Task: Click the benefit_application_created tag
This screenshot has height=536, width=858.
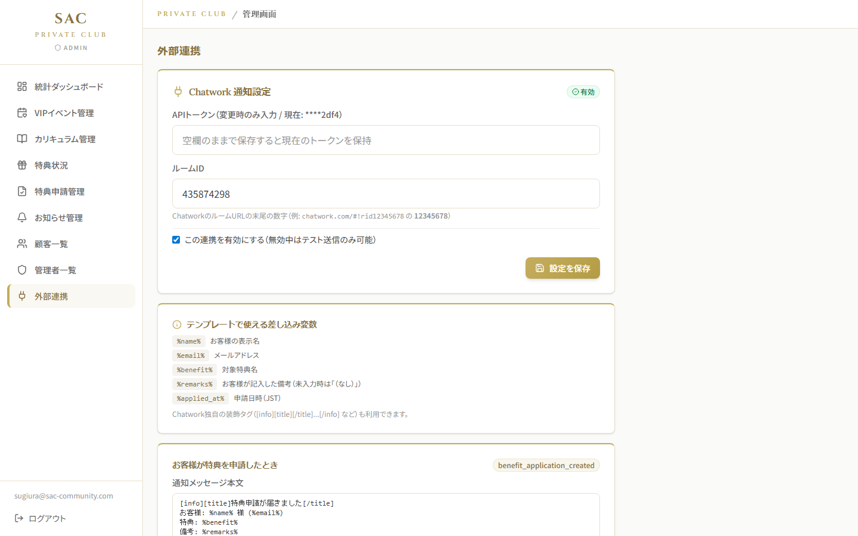Action: click(x=546, y=465)
